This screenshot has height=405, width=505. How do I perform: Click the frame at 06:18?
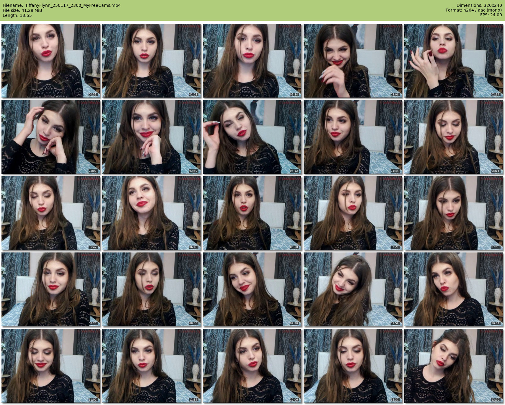(x=151, y=213)
